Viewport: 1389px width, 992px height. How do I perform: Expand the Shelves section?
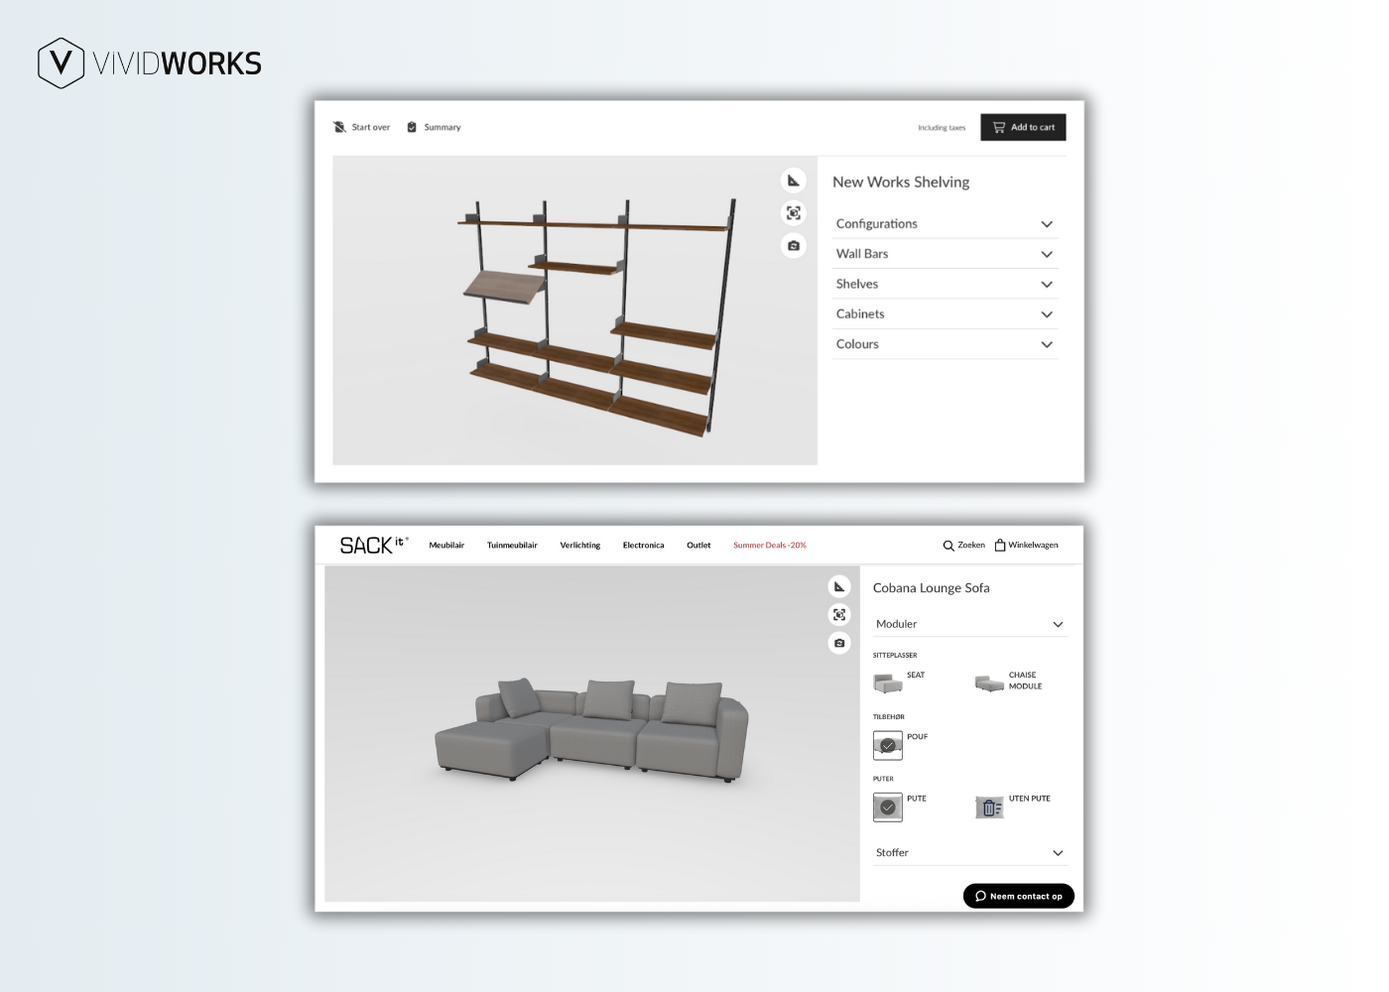coord(946,284)
